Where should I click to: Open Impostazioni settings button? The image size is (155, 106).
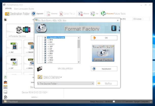tap(104, 69)
